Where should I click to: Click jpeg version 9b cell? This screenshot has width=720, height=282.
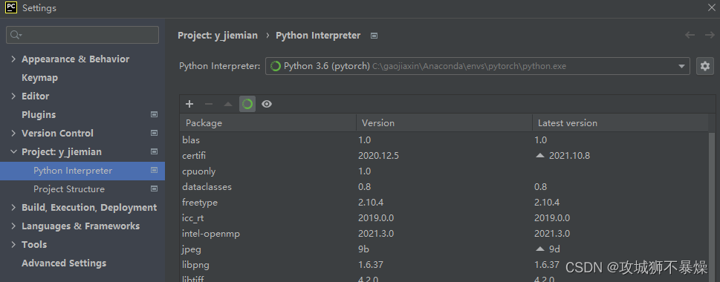[363, 249]
